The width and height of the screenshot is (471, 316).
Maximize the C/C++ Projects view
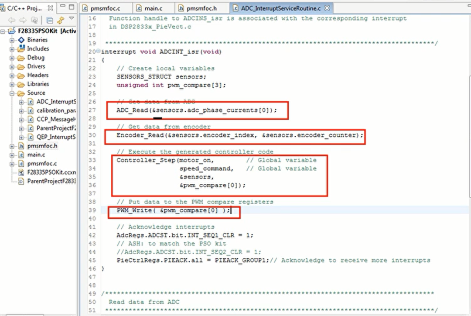72,7
